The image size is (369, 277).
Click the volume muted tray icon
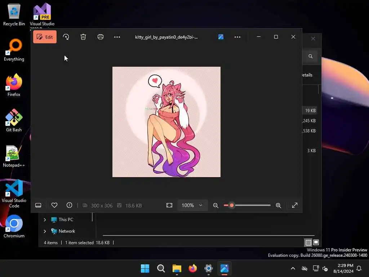coord(325,268)
